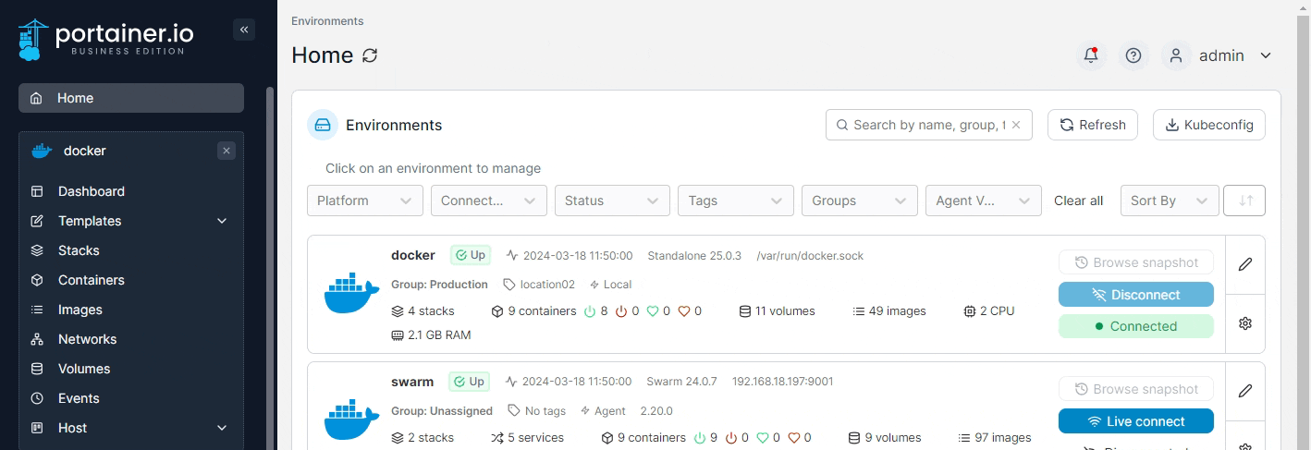1311x450 pixels.
Task: Open the help question mark icon
Action: coord(1133,55)
